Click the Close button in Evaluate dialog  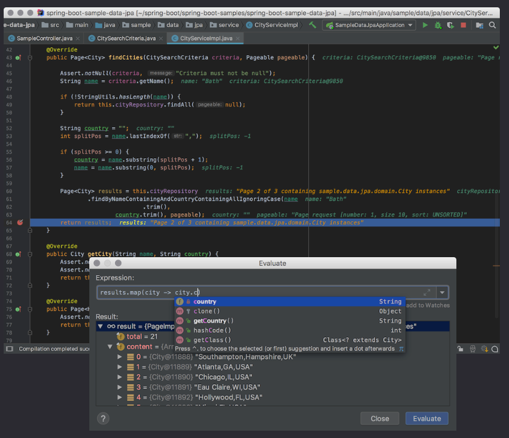point(380,418)
